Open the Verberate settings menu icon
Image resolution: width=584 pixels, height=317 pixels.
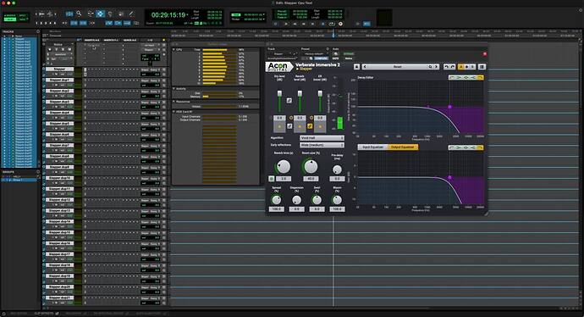click(x=482, y=67)
